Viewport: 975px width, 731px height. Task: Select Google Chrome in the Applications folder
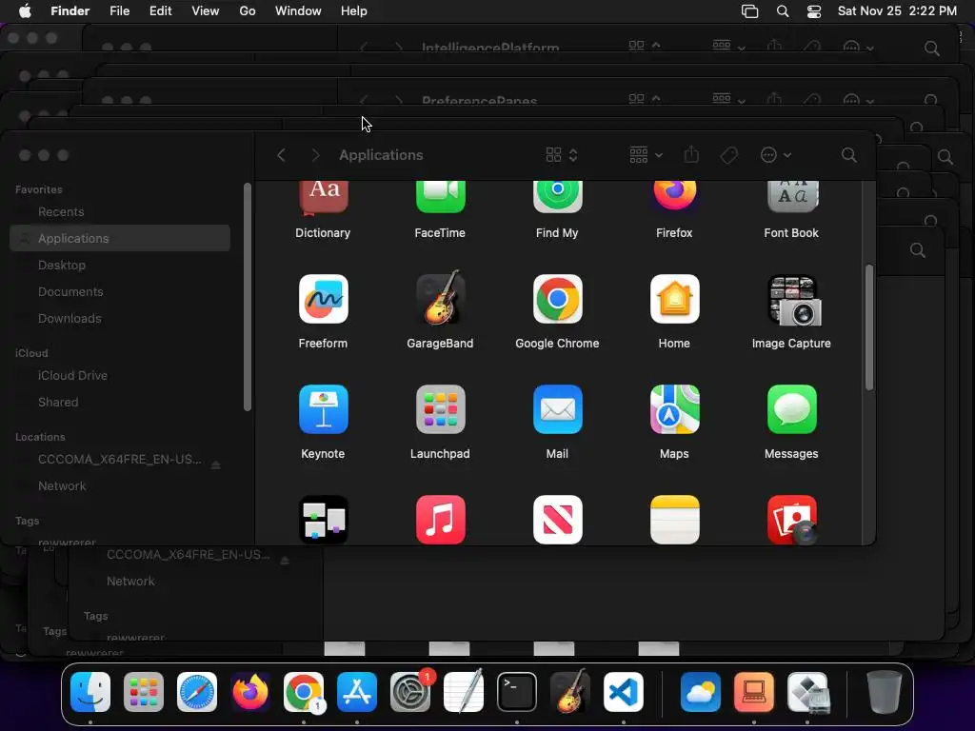(x=557, y=299)
